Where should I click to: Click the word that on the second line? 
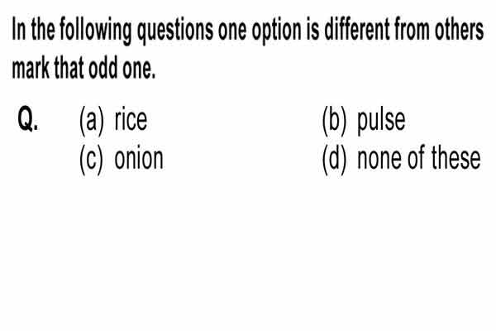tap(69, 68)
